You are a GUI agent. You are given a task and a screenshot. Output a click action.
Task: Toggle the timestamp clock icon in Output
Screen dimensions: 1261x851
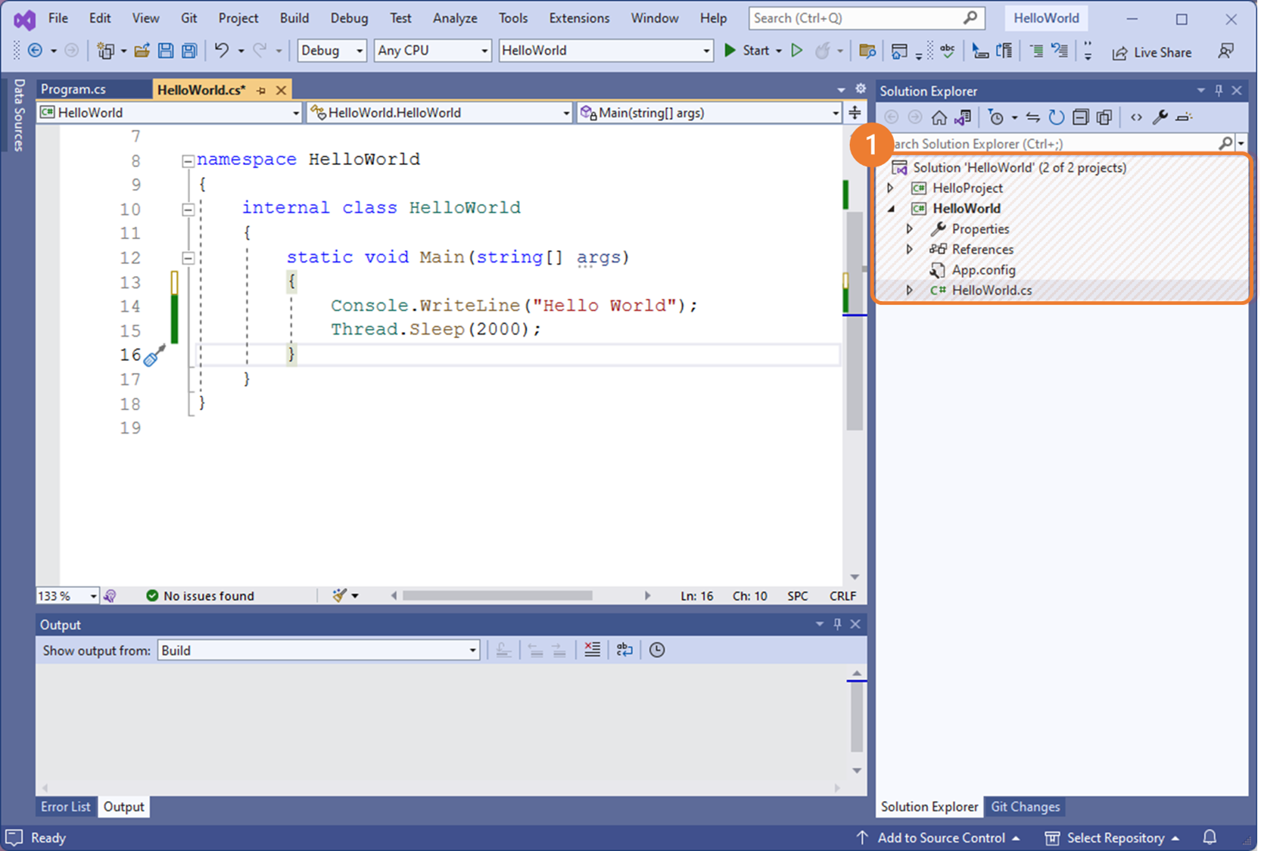(657, 650)
